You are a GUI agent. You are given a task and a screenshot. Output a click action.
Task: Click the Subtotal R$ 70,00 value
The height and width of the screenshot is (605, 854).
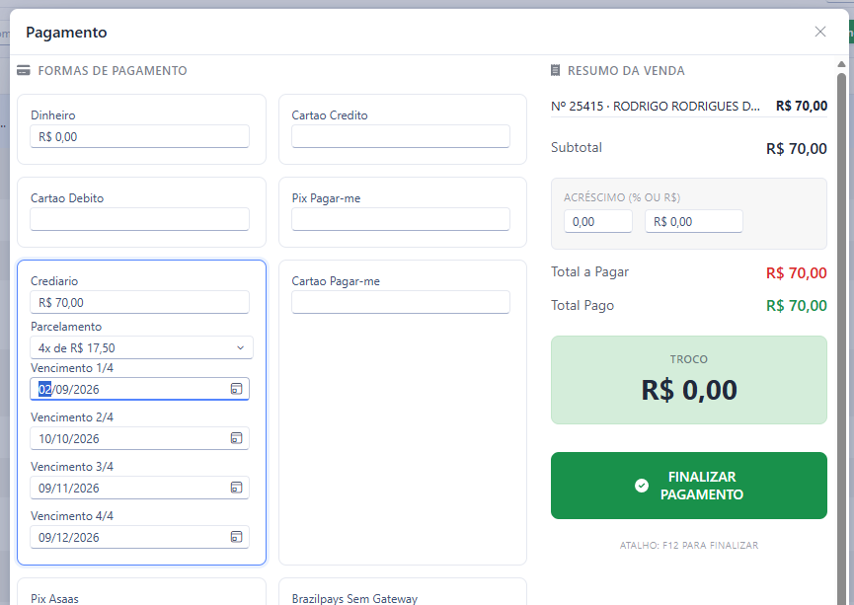[797, 149]
